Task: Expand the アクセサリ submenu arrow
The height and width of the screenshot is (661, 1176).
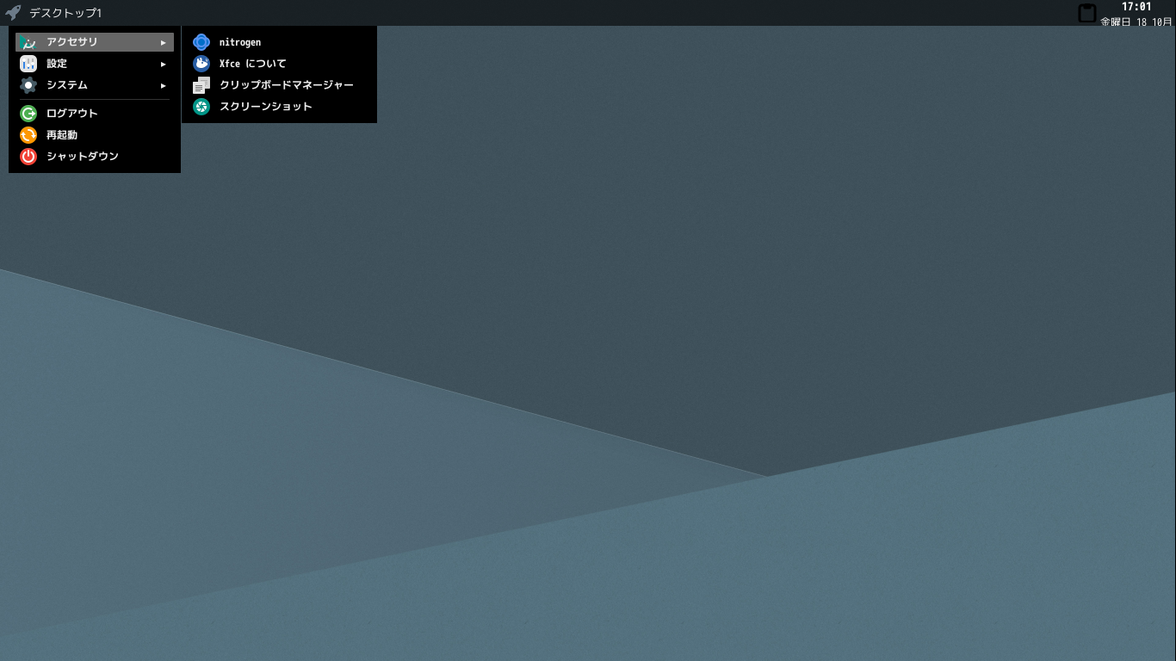Action: pos(164,42)
